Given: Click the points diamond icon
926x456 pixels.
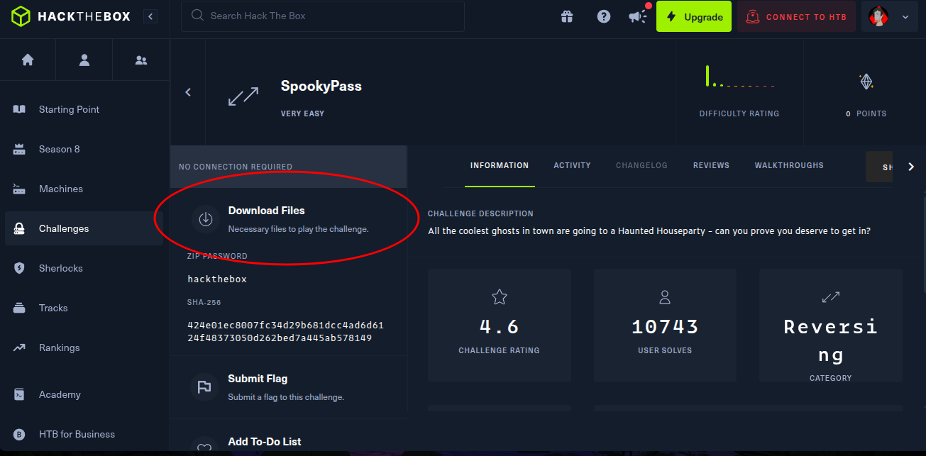Looking at the screenshot, I should [x=866, y=82].
